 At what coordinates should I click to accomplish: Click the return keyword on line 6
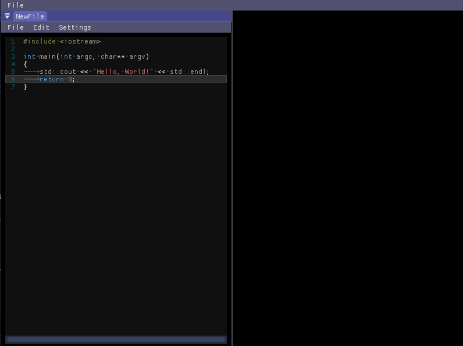51,79
